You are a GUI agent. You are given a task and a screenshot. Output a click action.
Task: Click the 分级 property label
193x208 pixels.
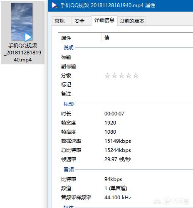coord(66,76)
